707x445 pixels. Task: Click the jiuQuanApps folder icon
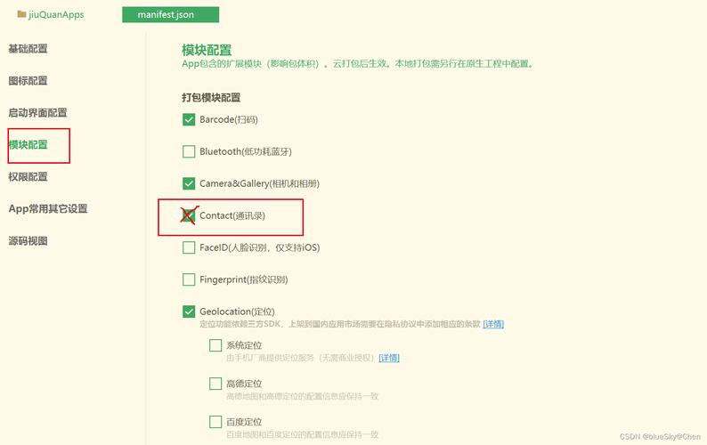21,14
